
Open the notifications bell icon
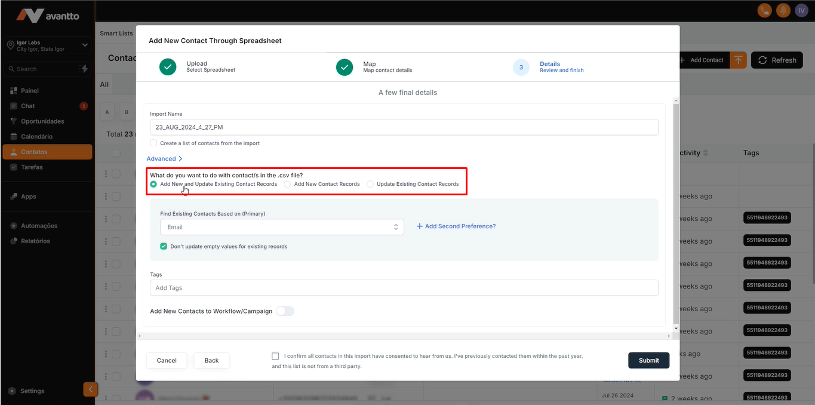[x=783, y=10]
